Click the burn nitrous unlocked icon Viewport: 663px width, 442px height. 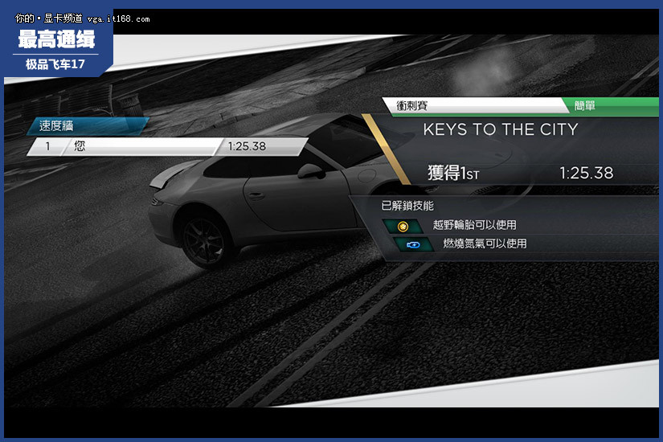point(413,245)
